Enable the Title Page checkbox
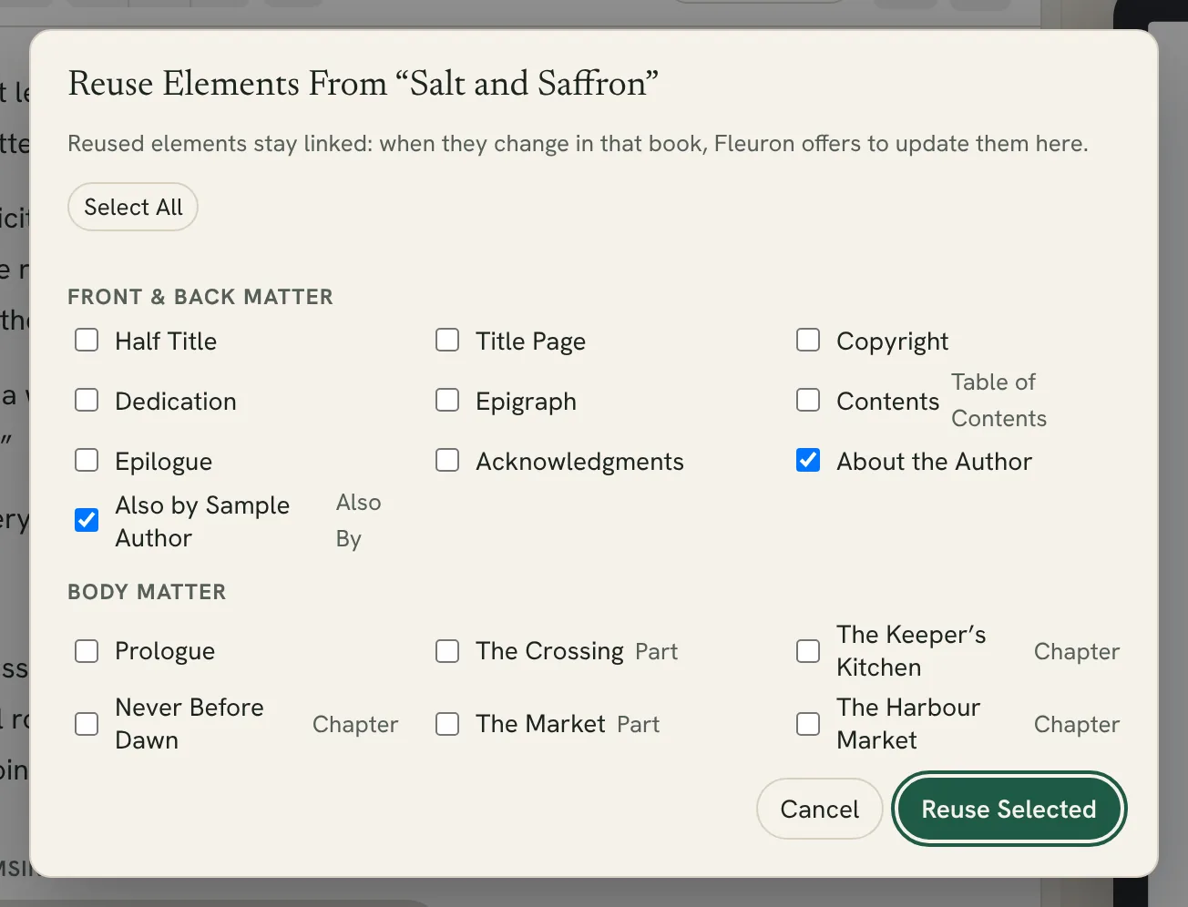Screen dimensions: 1188x907 pos(447,341)
